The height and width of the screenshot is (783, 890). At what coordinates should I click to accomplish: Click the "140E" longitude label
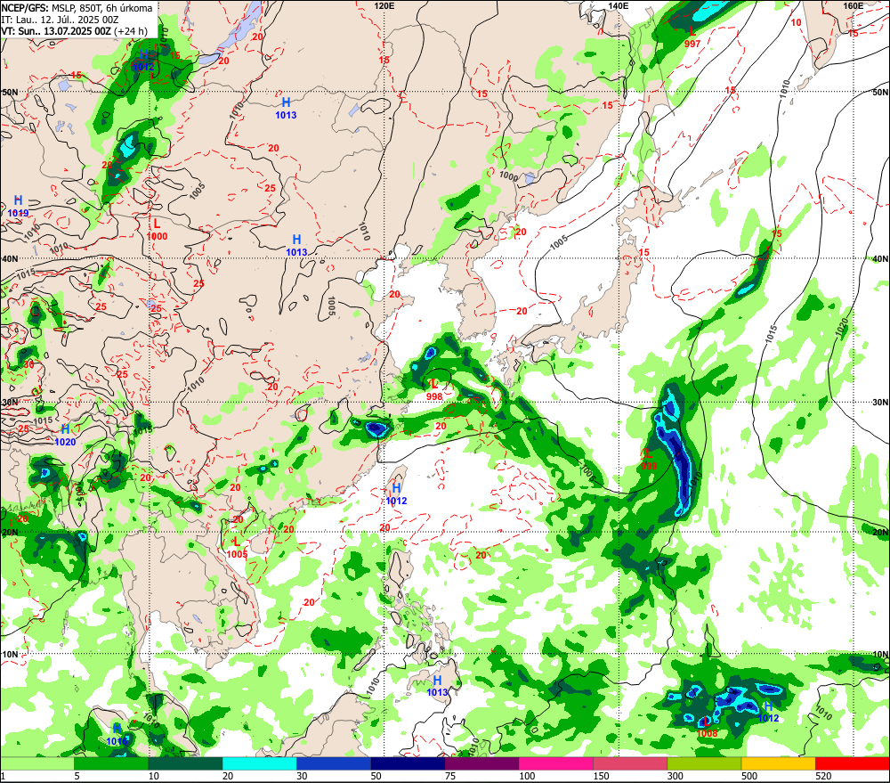point(619,5)
